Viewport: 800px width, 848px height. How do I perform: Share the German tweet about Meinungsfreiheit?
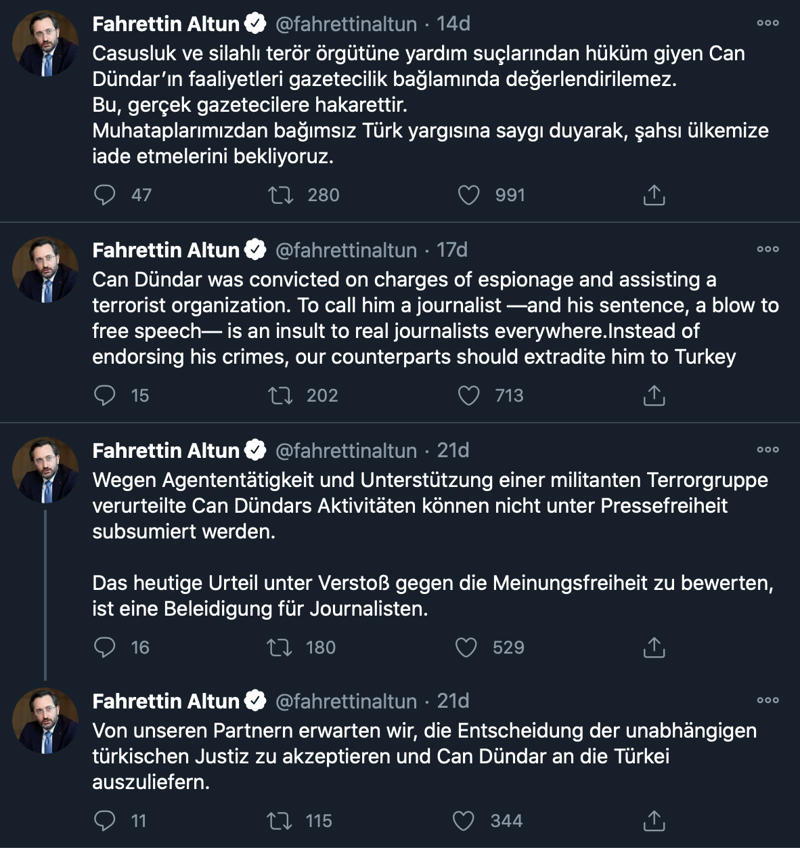click(653, 648)
